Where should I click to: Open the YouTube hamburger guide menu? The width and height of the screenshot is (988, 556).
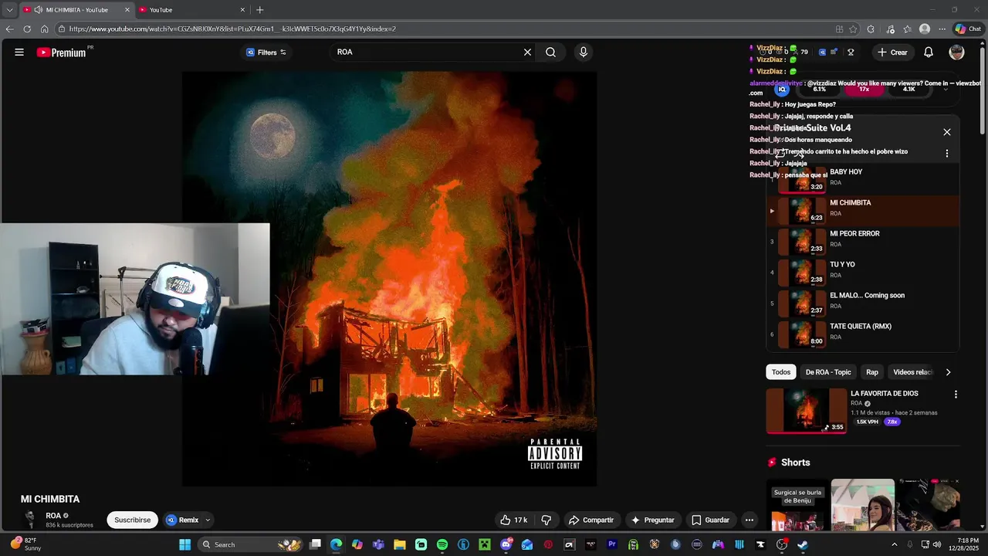pyautogui.click(x=19, y=53)
